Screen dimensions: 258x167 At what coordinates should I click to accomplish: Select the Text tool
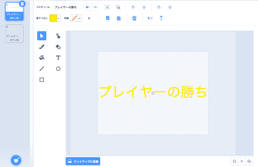58,58
